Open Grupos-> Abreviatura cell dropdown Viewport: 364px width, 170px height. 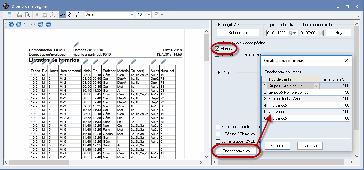[x=317, y=86]
